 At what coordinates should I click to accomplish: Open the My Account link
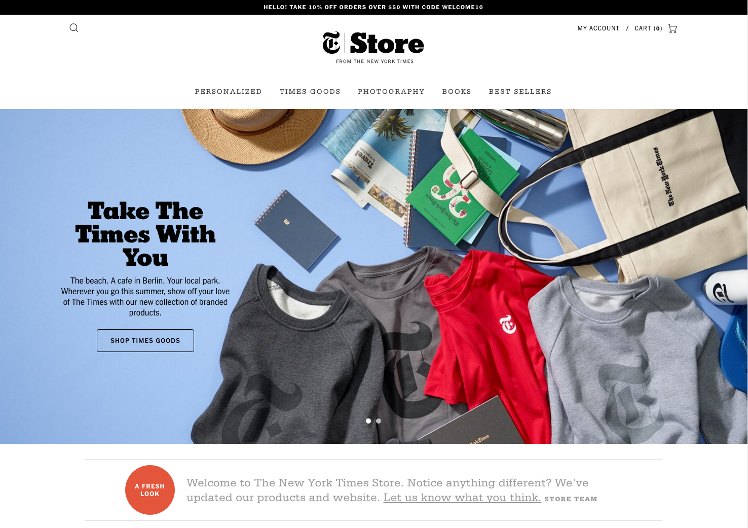(x=599, y=28)
